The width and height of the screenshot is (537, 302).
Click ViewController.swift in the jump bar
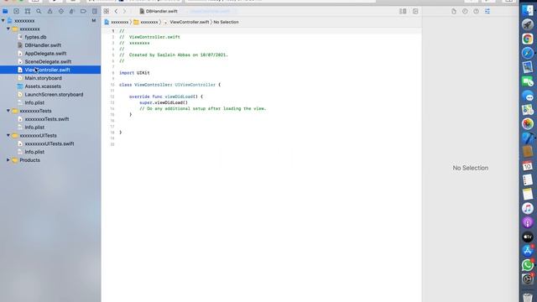(x=186, y=22)
